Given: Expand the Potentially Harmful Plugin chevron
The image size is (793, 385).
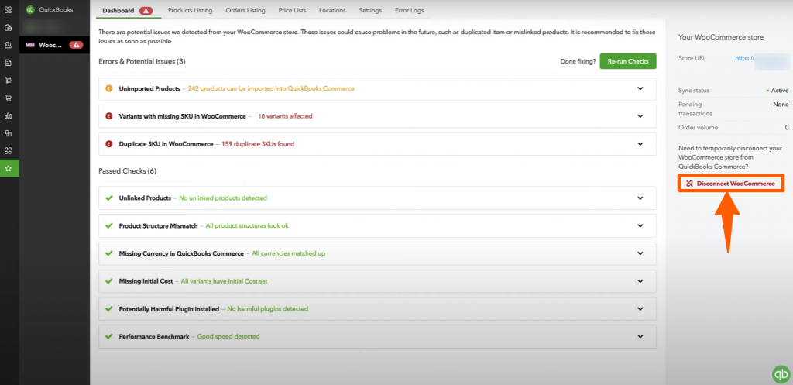Looking at the screenshot, I should coord(640,308).
